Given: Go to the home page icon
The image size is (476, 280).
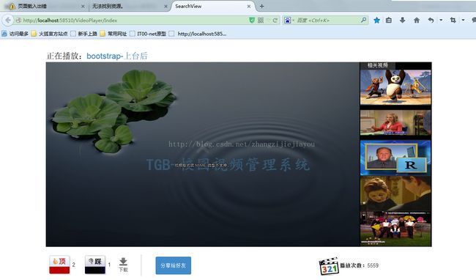Looking at the screenshot, I should click(x=417, y=21).
